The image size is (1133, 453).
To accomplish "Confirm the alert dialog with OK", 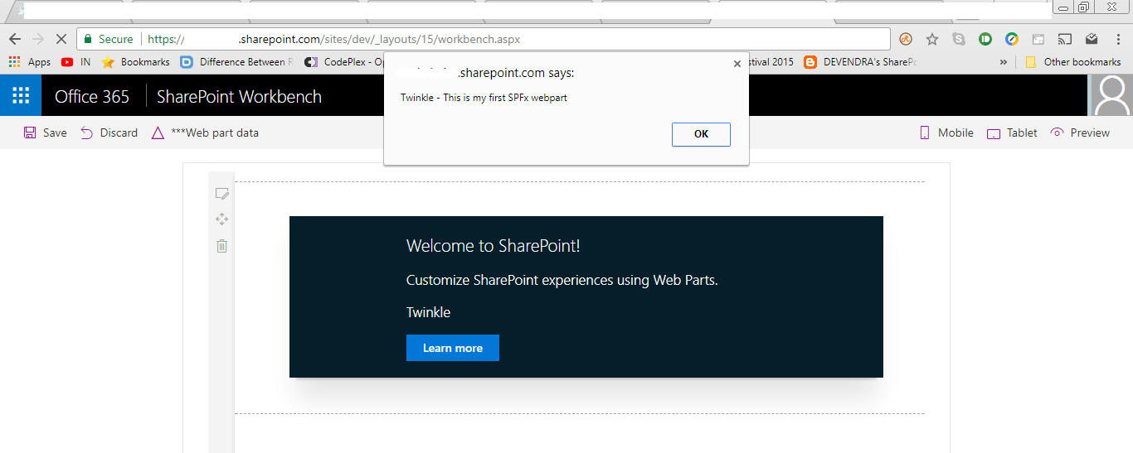I will tap(701, 134).
